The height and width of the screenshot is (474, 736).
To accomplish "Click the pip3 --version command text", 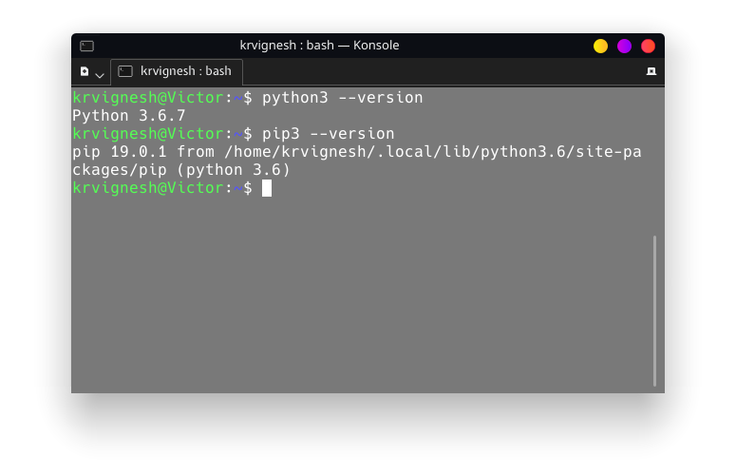I will [328, 134].
